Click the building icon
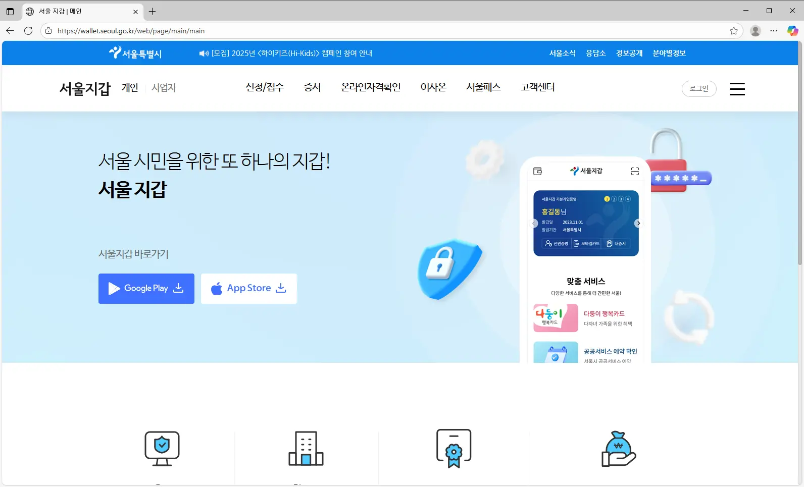This screenshot has height=487, width=804. [306, 448]
